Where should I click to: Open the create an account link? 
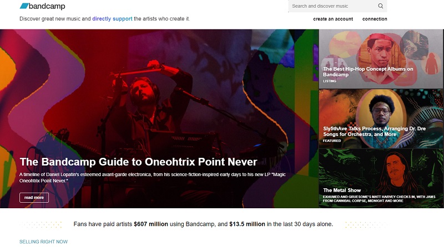point(333,19)
